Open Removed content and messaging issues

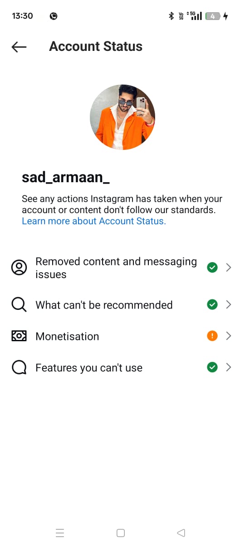click(122, 268)
